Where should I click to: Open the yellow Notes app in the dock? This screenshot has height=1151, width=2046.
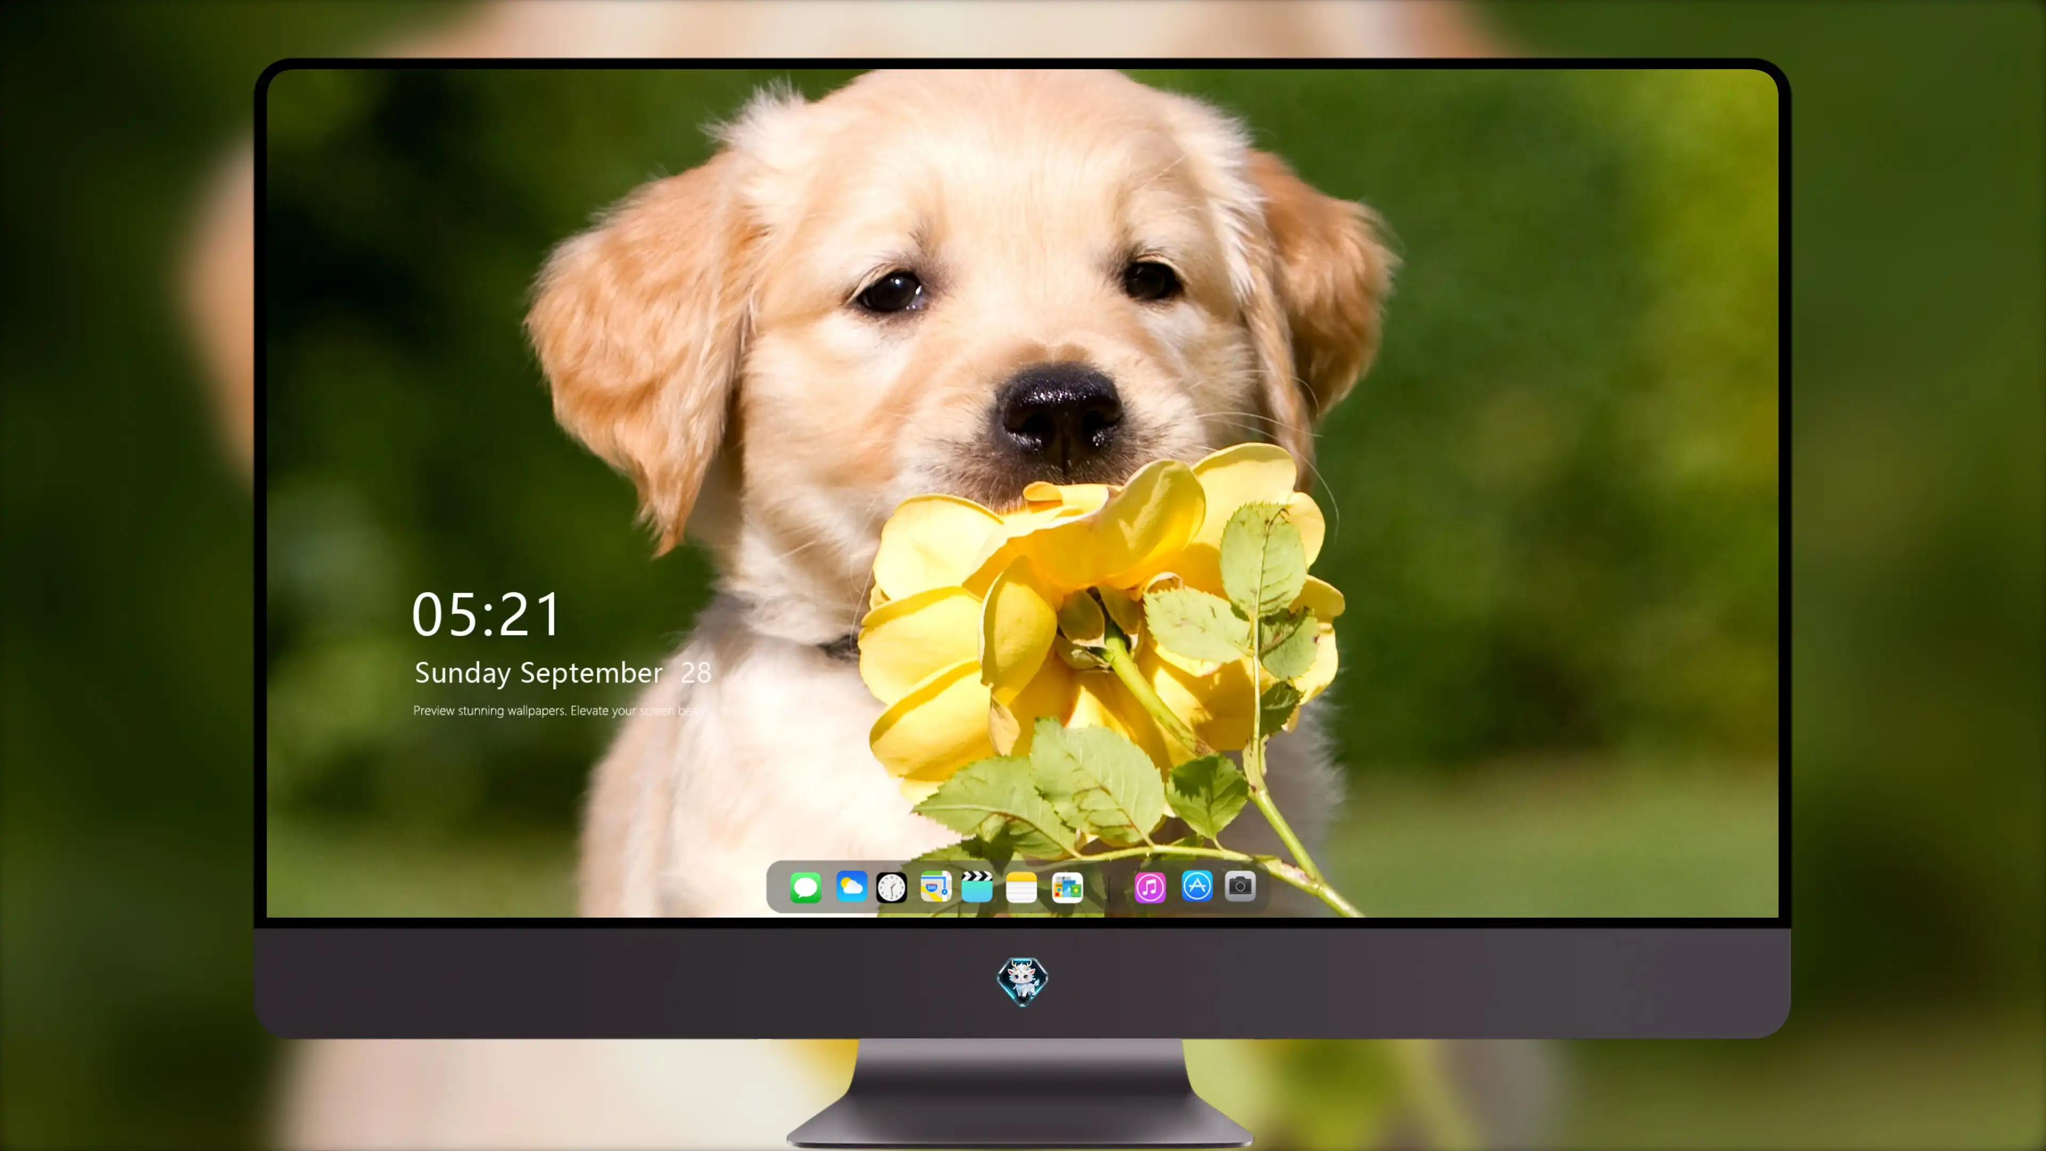click(1021, 887)
